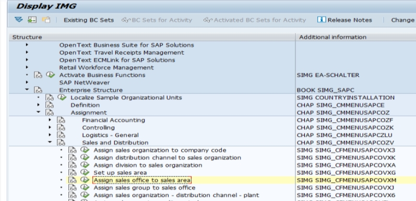Open documentation for Assign sales office to sales area
The width and height of the screenshot is (416, 201).
(x=73, y=180)
